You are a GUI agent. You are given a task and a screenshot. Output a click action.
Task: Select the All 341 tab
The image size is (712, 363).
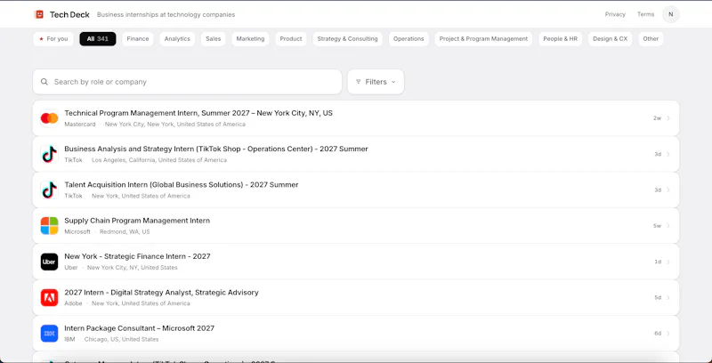coord(98,39)
